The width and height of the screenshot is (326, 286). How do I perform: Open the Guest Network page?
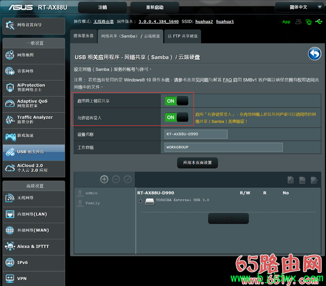point(34,71)
